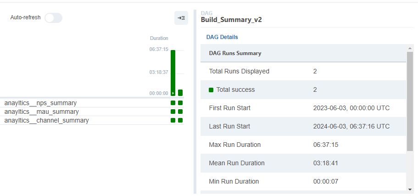This screenshot has width=418, height=196.
Task: Select the tall first DAG run duration bar
Action: [x=173, y=73]
